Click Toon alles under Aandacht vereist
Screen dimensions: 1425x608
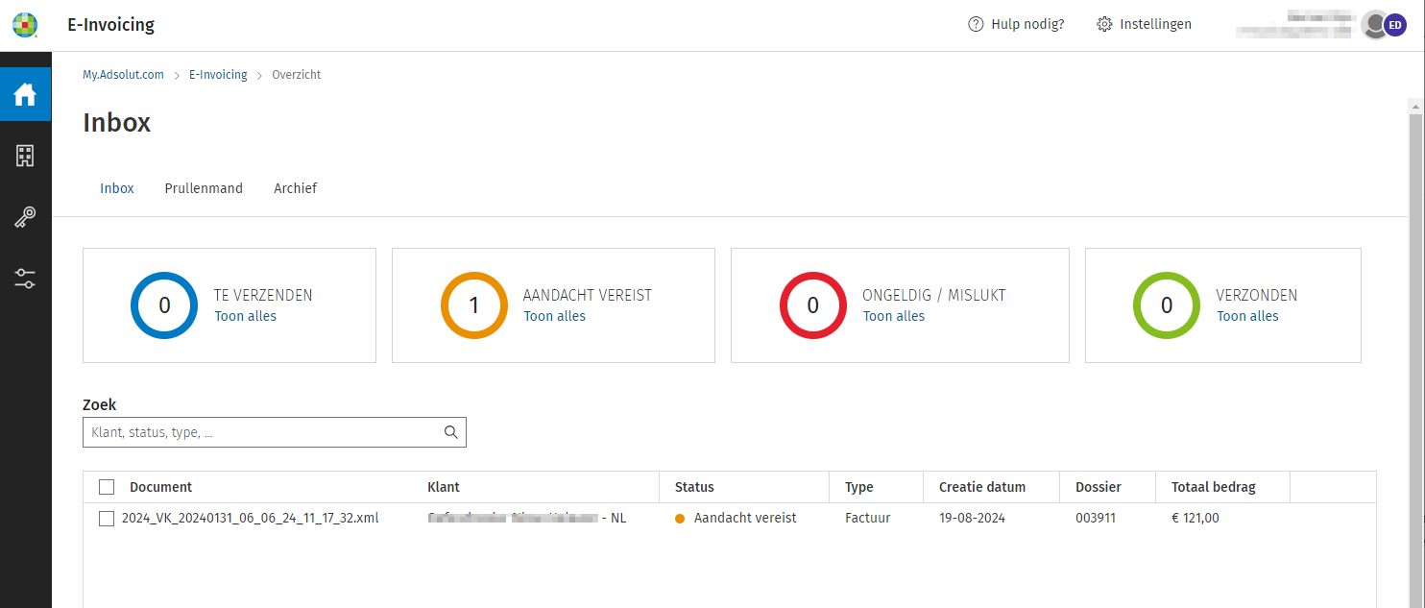(554, 316)
